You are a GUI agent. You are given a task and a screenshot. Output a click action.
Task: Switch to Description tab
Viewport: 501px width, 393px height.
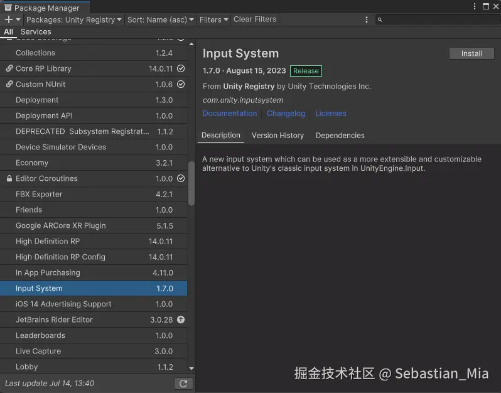pos(221,136)
